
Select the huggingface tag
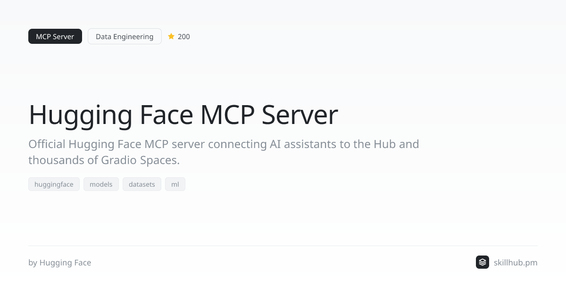[54, 184]
